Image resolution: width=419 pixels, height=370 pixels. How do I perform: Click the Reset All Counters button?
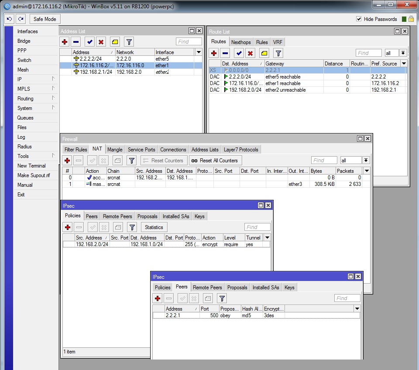click(215, 161)
